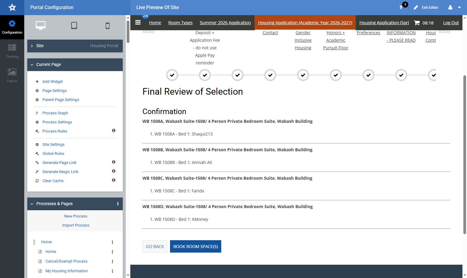Go to Home in site navigation
Screen dimensions: 467x278
155,23
